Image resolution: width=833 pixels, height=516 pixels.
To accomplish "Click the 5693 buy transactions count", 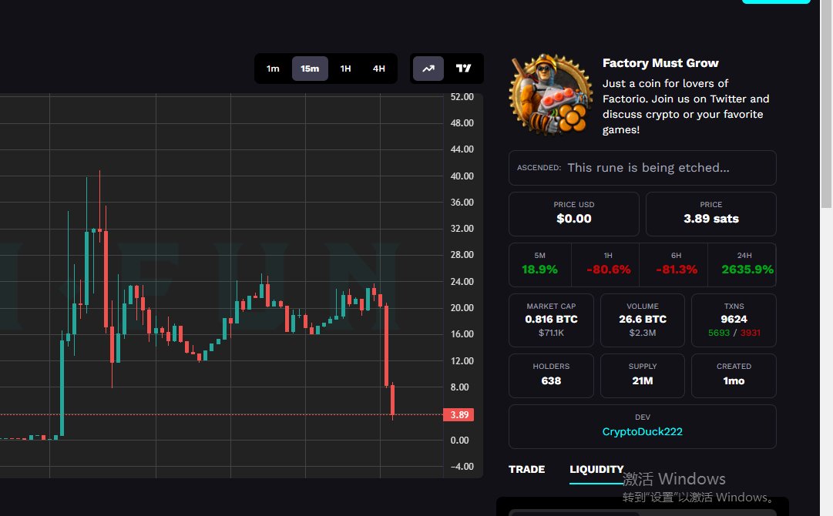I will click(719, 333).
